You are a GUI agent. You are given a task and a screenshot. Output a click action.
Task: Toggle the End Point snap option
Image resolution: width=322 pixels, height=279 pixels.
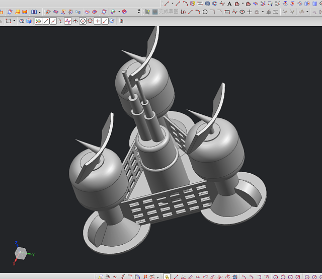[46, 21]
